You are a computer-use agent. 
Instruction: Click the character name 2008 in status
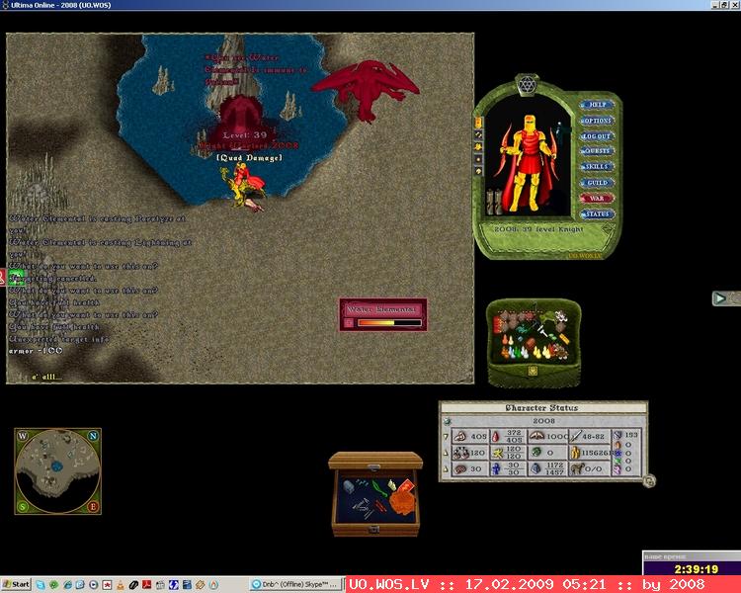544,421
